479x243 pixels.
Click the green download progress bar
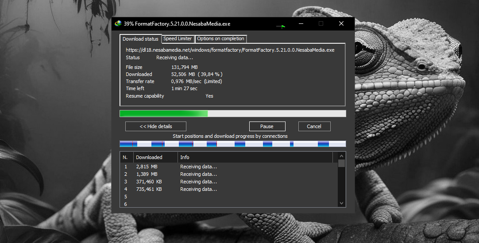[232, 114]
